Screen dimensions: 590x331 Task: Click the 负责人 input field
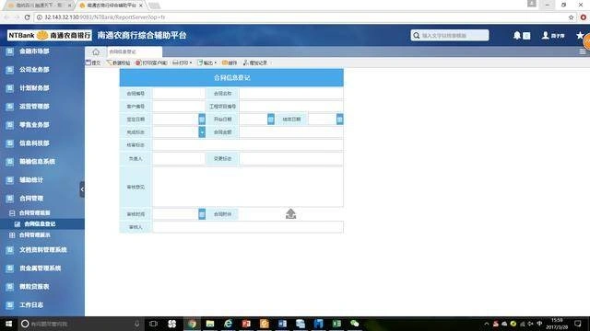point(179,158)
